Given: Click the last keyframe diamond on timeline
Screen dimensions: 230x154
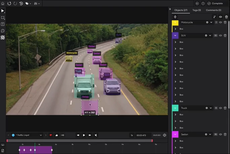Looking at the screenshot, I should (52, 150).
